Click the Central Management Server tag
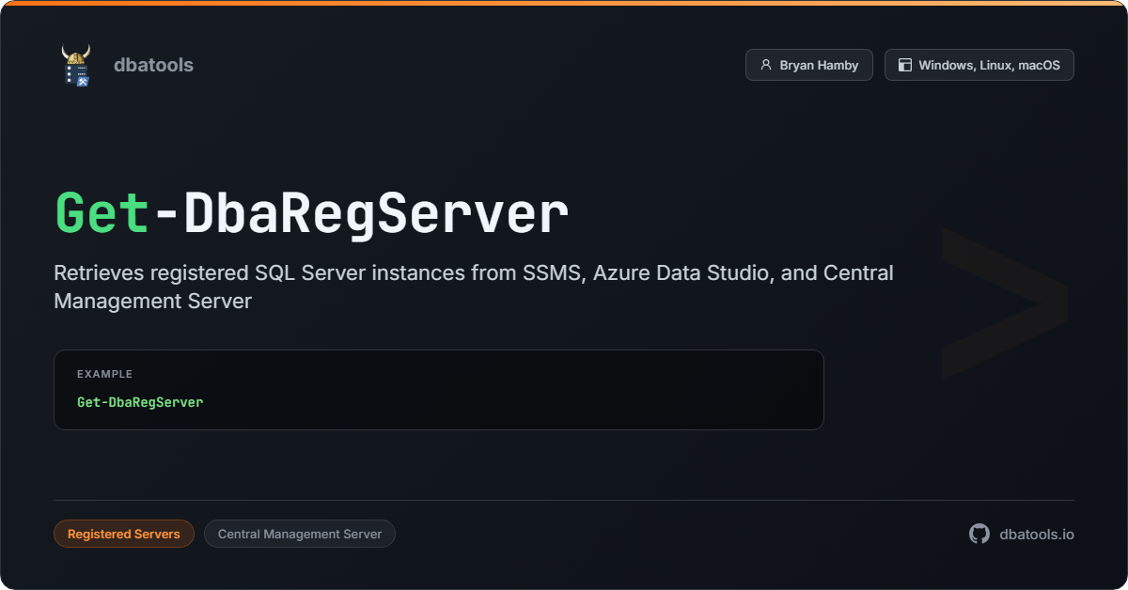 (300, 534)
